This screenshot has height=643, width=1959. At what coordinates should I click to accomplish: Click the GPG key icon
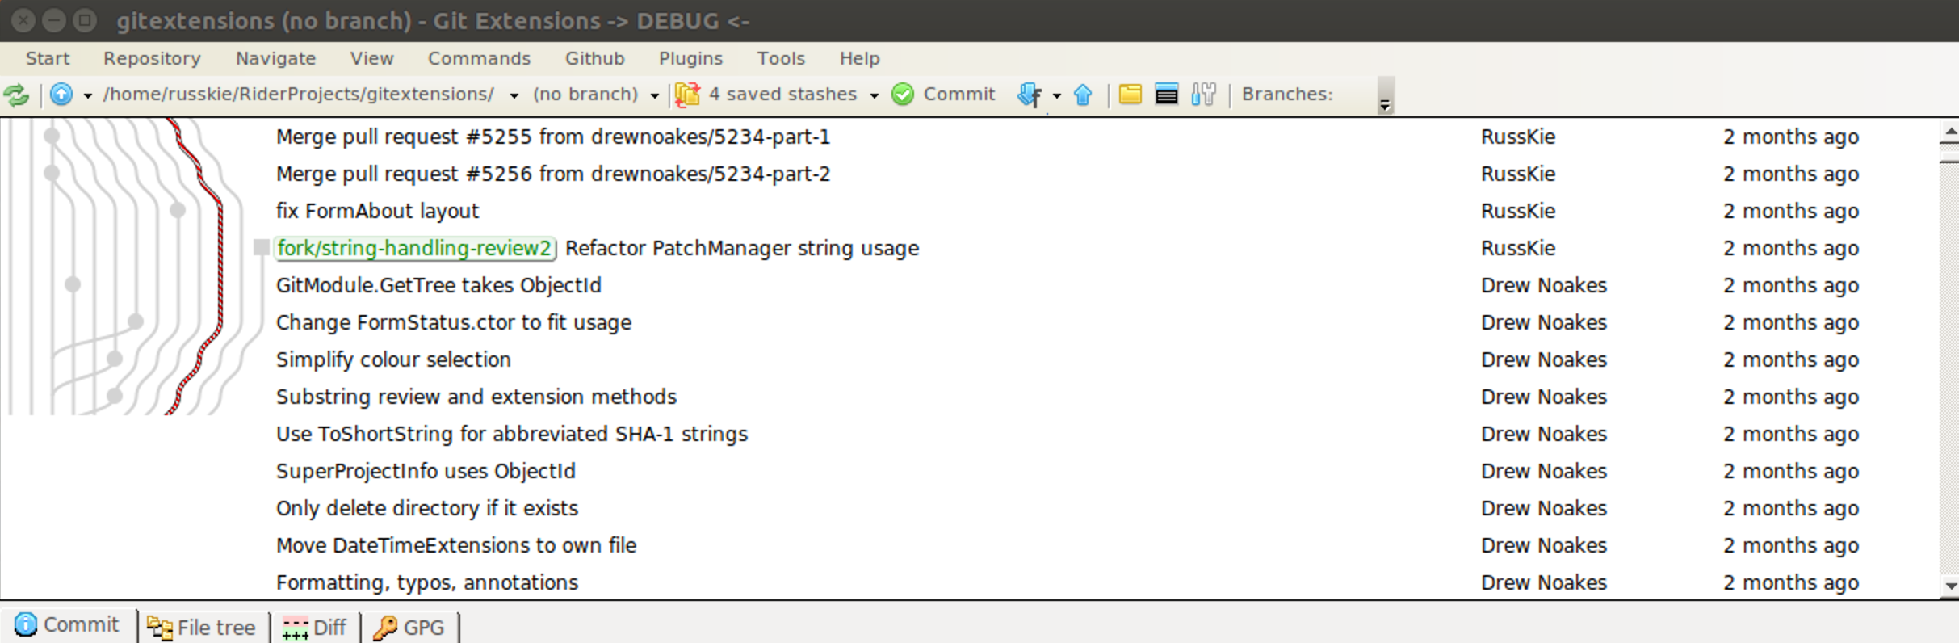(388, 627)
